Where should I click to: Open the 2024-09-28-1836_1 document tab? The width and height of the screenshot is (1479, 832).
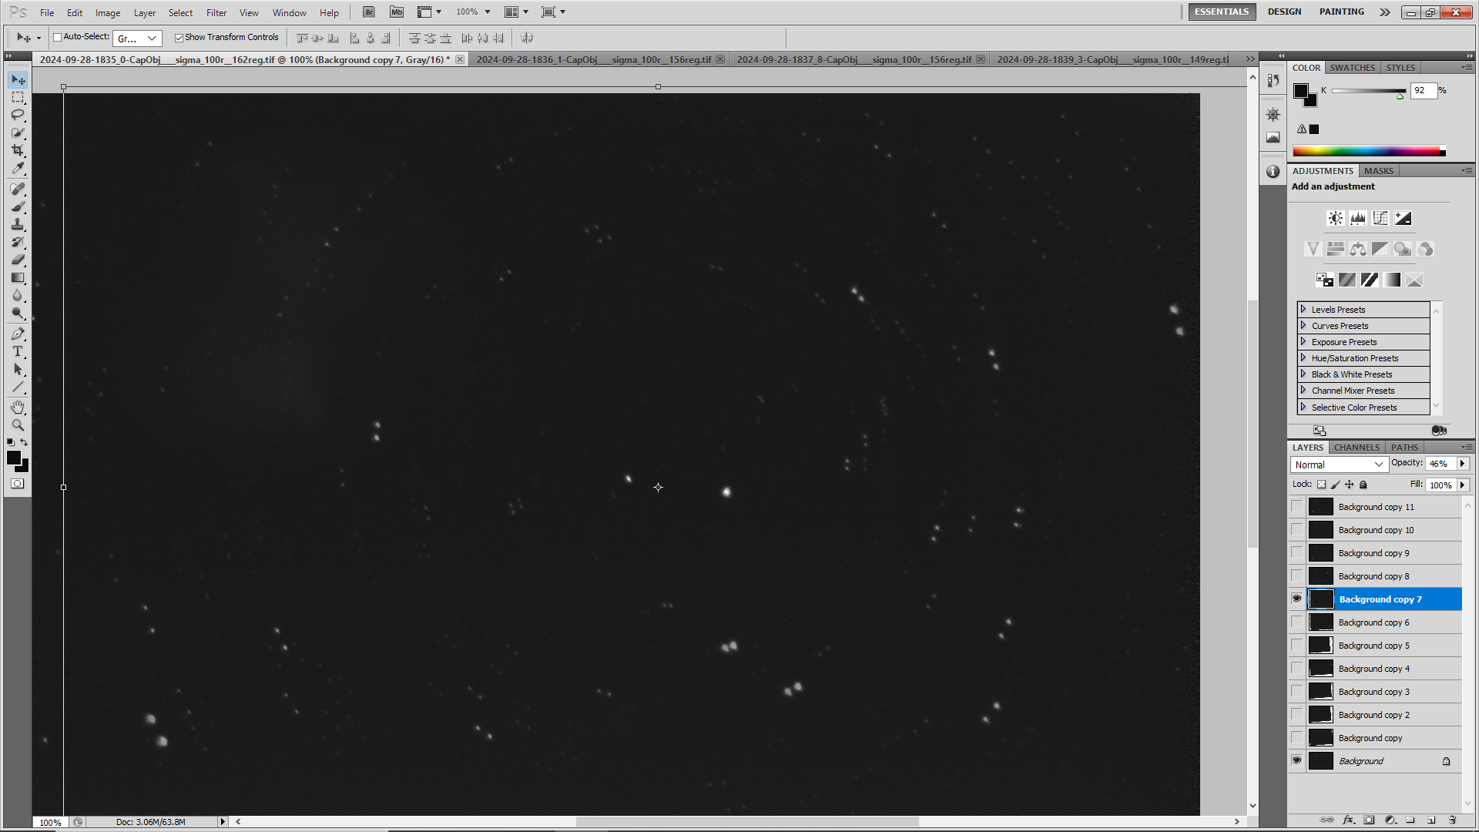pyautogui.click(x=594, y=59)
